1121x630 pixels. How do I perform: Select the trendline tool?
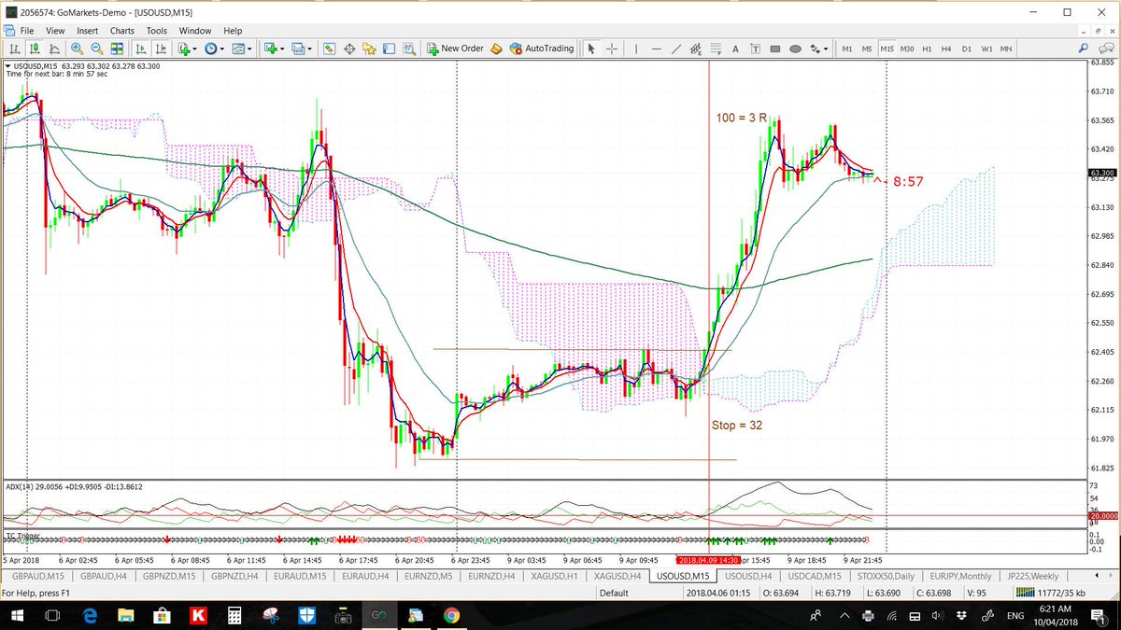pos(676,48)
